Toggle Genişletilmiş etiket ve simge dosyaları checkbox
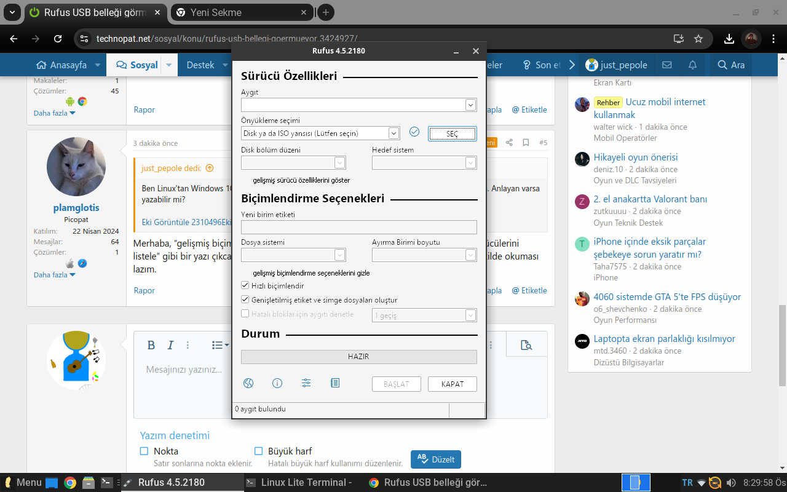The height and width of the screenshot is (492, 787). (x=245, y=300)
